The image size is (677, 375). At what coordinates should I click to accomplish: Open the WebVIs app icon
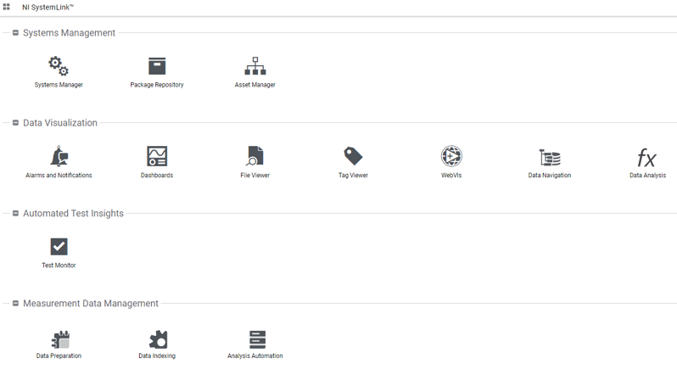point(451,156)
